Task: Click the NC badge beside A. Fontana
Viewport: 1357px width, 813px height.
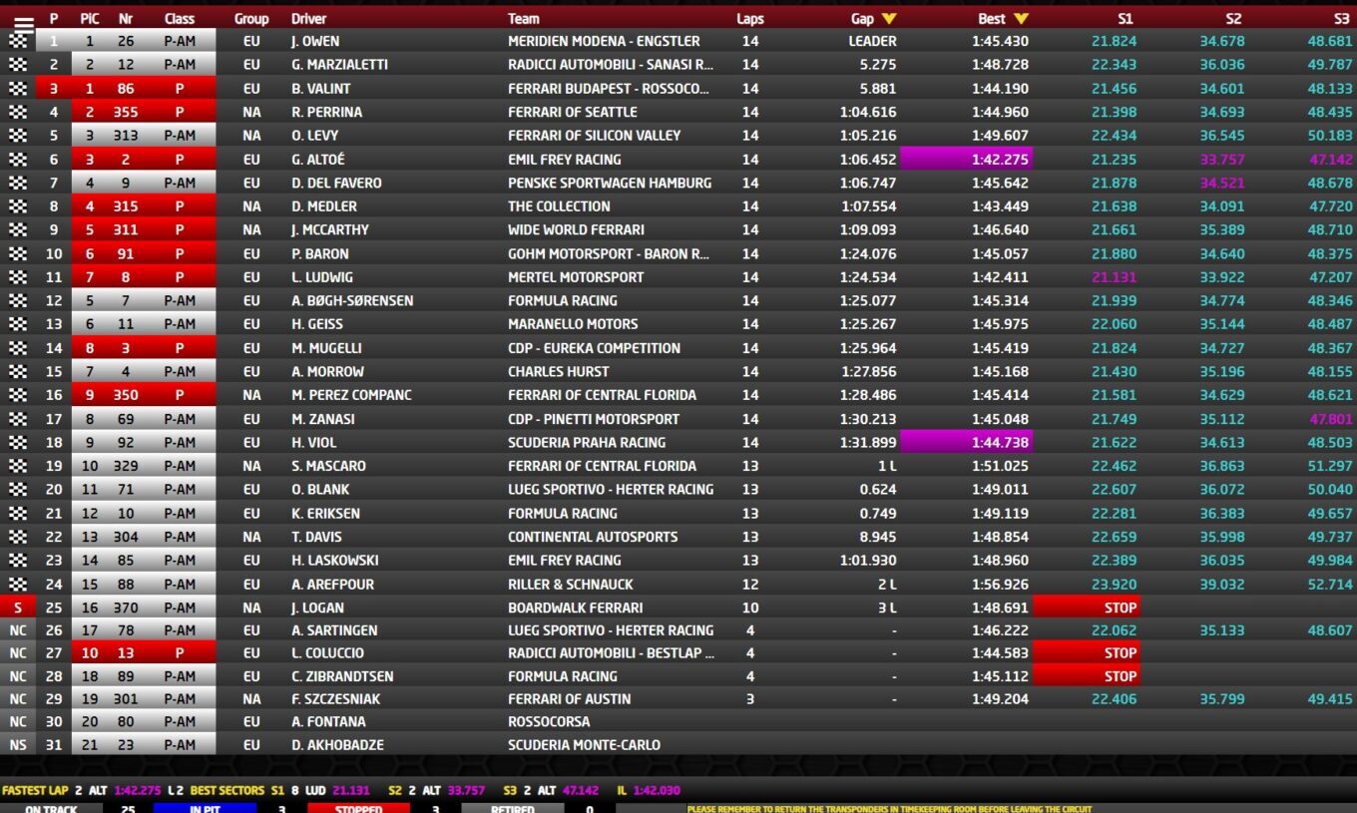Action: click(x=18, y=722)
